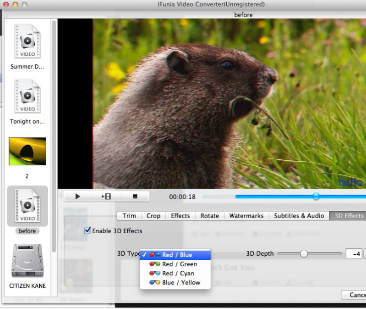The height and width of the screenshot is (309, 366).
Task: Switch to the Crop tab
Action: pyautogui.click(x=153, y=216)
